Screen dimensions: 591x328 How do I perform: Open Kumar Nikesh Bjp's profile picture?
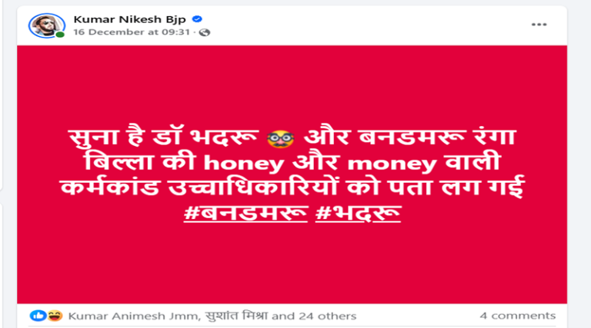47,25
